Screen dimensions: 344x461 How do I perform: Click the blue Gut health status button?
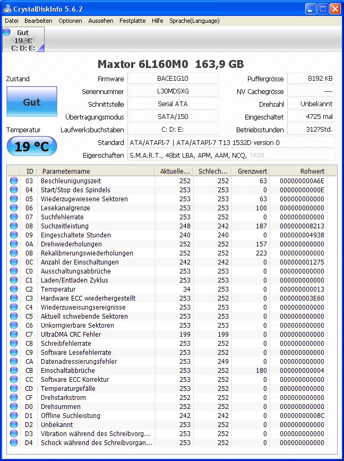[x=32, y=101]
